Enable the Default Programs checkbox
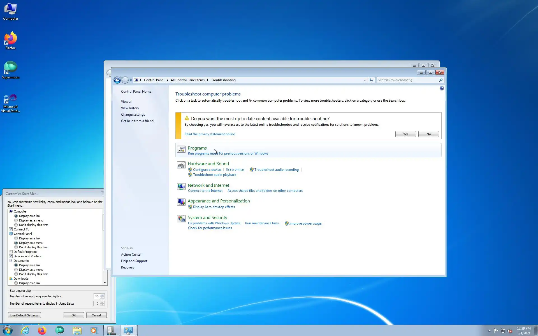This screenshot has width=538, height=336. pyautogui.click(x=11, y=252)
